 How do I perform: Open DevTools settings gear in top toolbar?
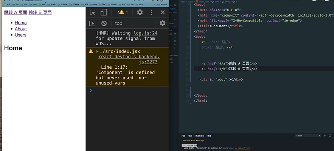[140, 12]
